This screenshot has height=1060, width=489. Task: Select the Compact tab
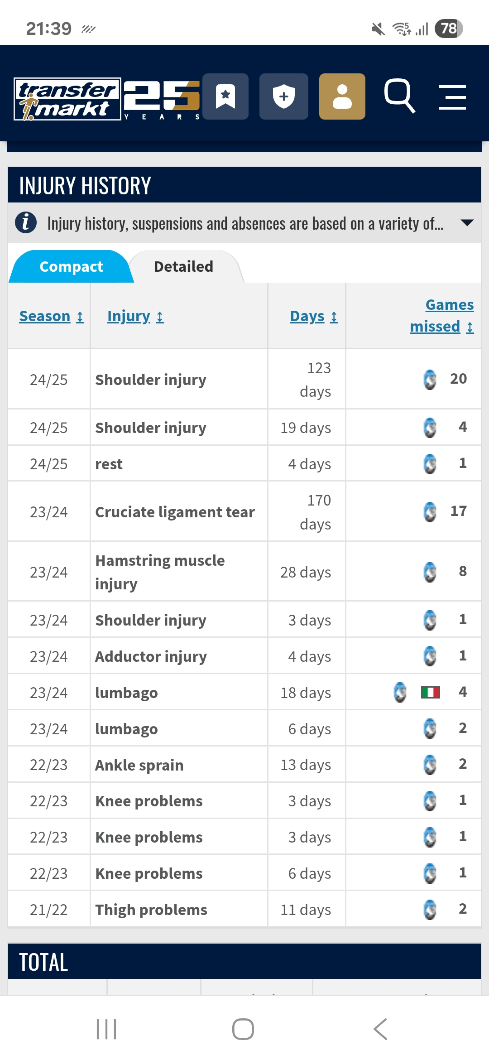(71, 266)
